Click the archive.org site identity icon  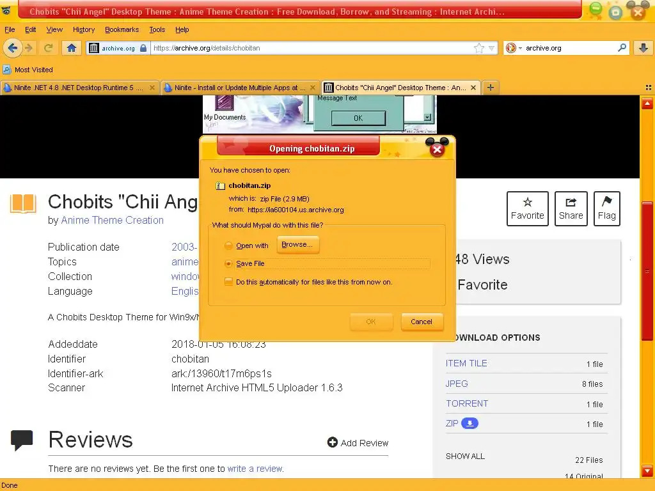pos(94,48)
